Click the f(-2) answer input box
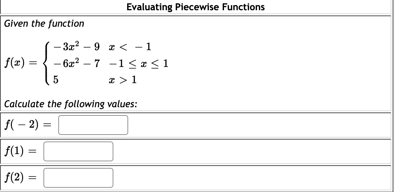The height and width of the screenshot is (192, 394). tap(93, 125)
